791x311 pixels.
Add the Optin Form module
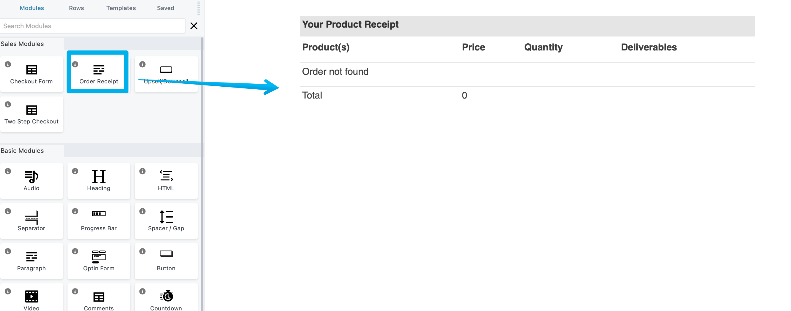tap(98, 261)
